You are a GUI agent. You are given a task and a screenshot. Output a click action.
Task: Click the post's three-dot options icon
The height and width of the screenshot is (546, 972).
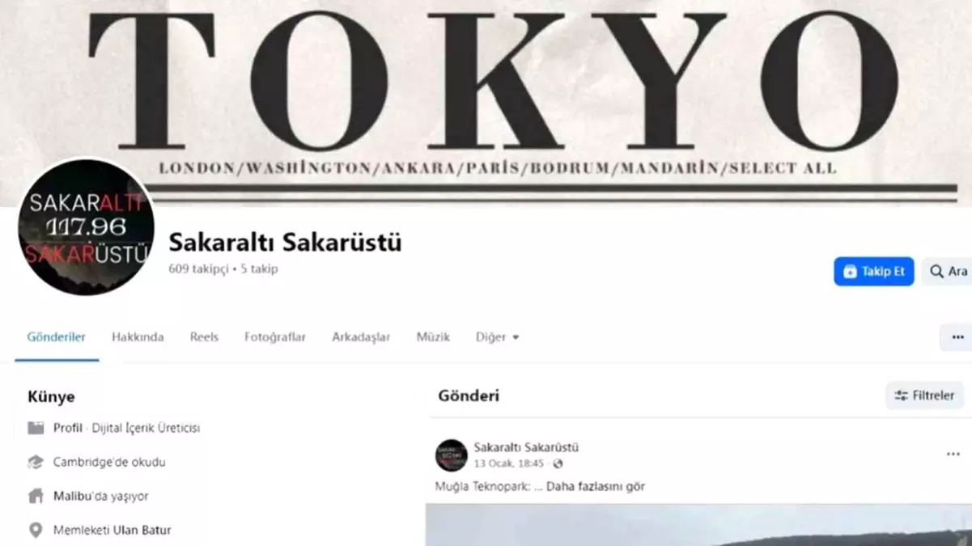point(953,455)
